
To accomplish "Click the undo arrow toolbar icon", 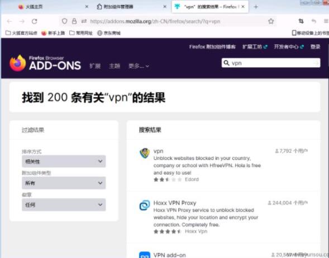I will point(314,21).
